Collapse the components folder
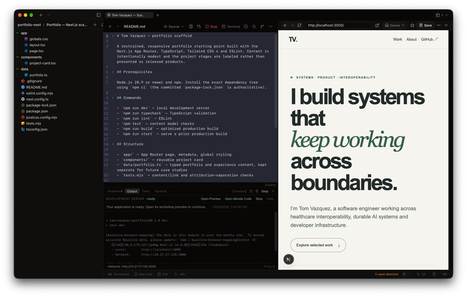467x297 pixels. pyautogui.click(x=18, y=57)
